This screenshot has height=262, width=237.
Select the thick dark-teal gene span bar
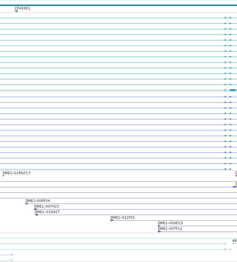point(118,5)
